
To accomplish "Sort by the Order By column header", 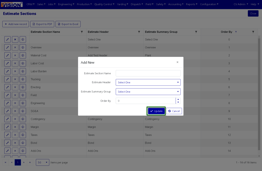I will pyautogui.click(x=227, y=32).
